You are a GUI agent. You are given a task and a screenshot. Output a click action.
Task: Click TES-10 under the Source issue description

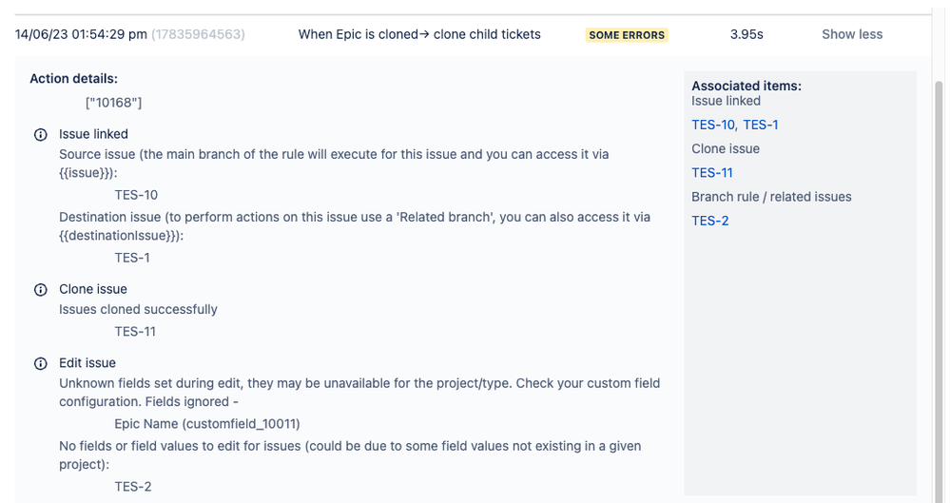136,195
